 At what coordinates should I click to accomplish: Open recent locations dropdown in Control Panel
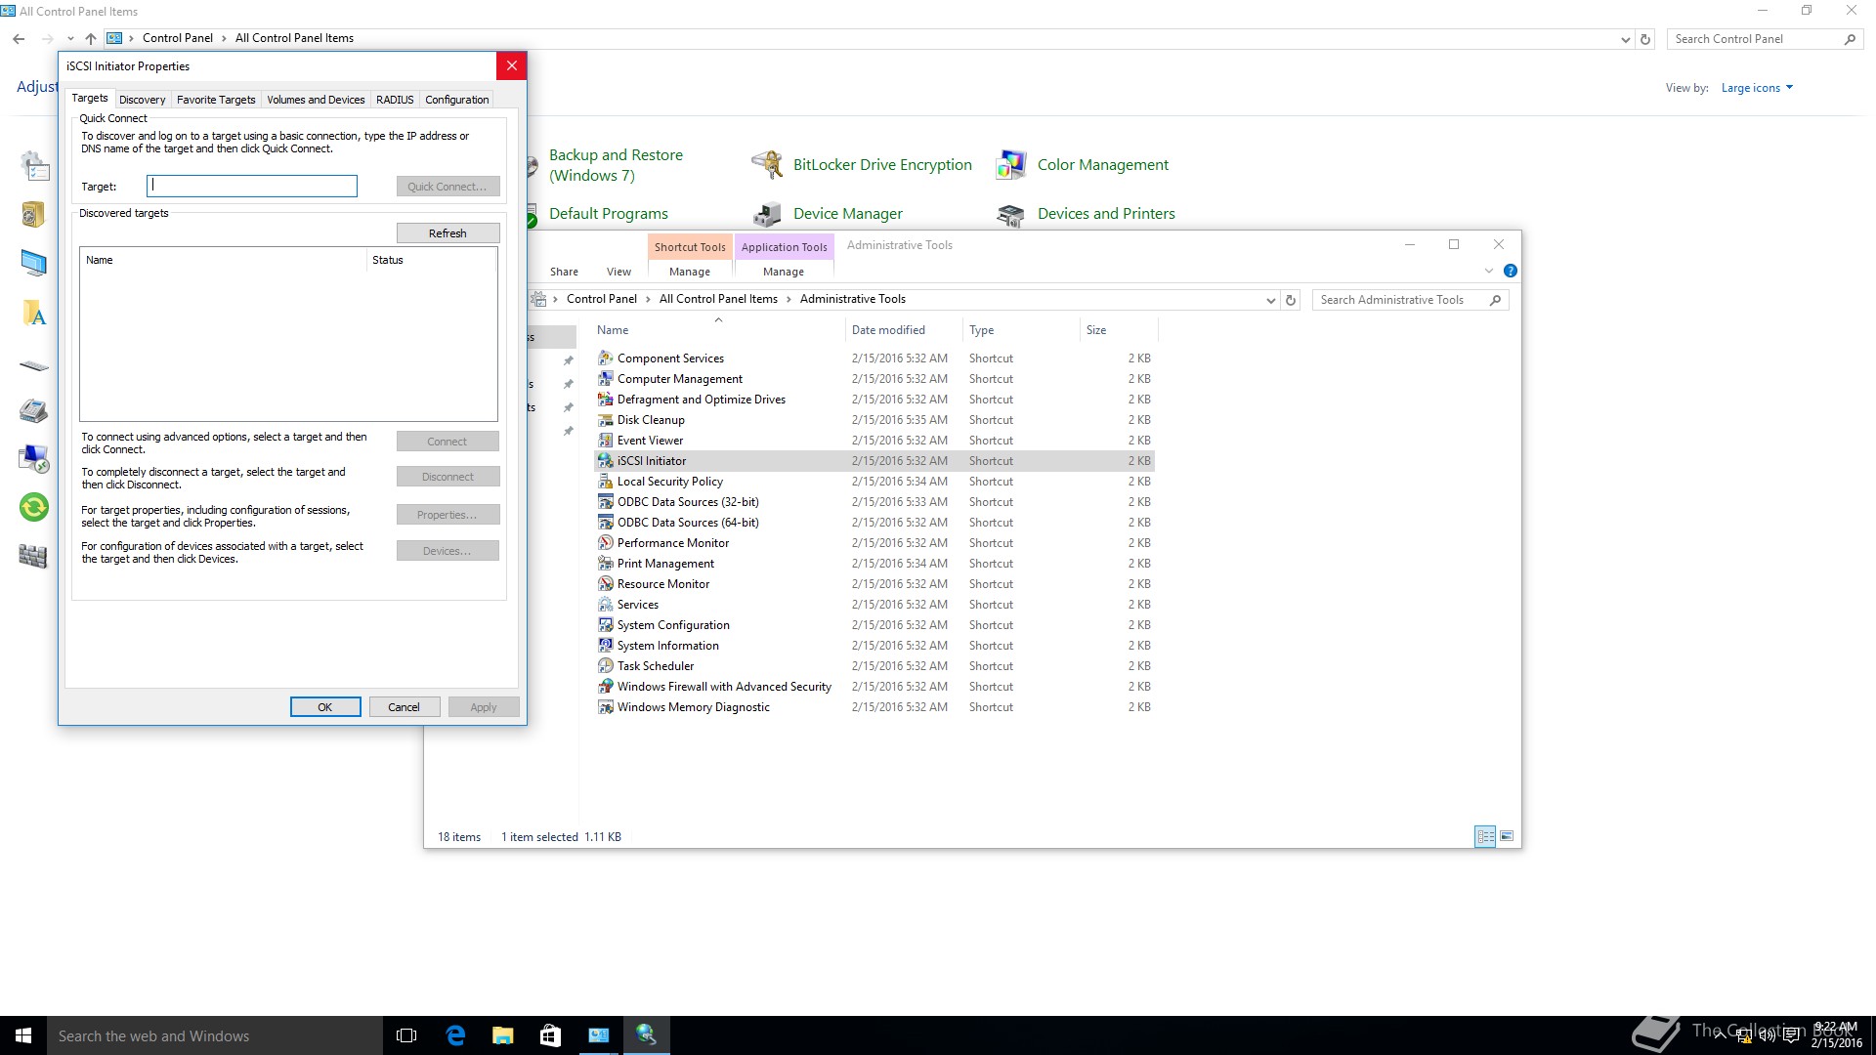70,39
